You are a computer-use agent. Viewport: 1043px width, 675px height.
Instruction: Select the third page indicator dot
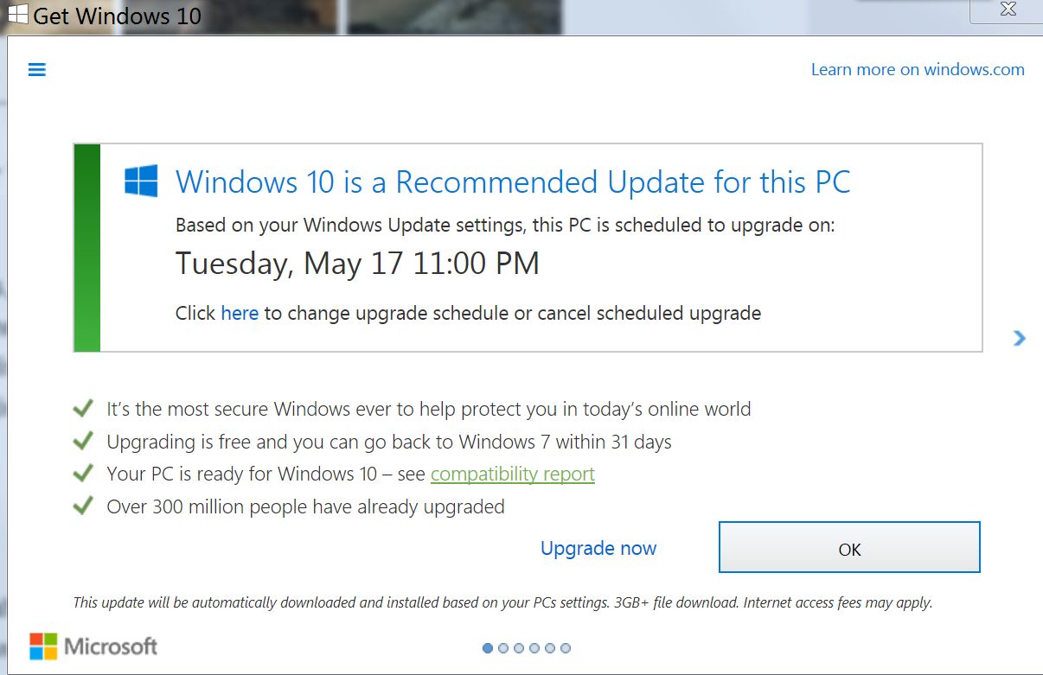[x=519, y=647]
